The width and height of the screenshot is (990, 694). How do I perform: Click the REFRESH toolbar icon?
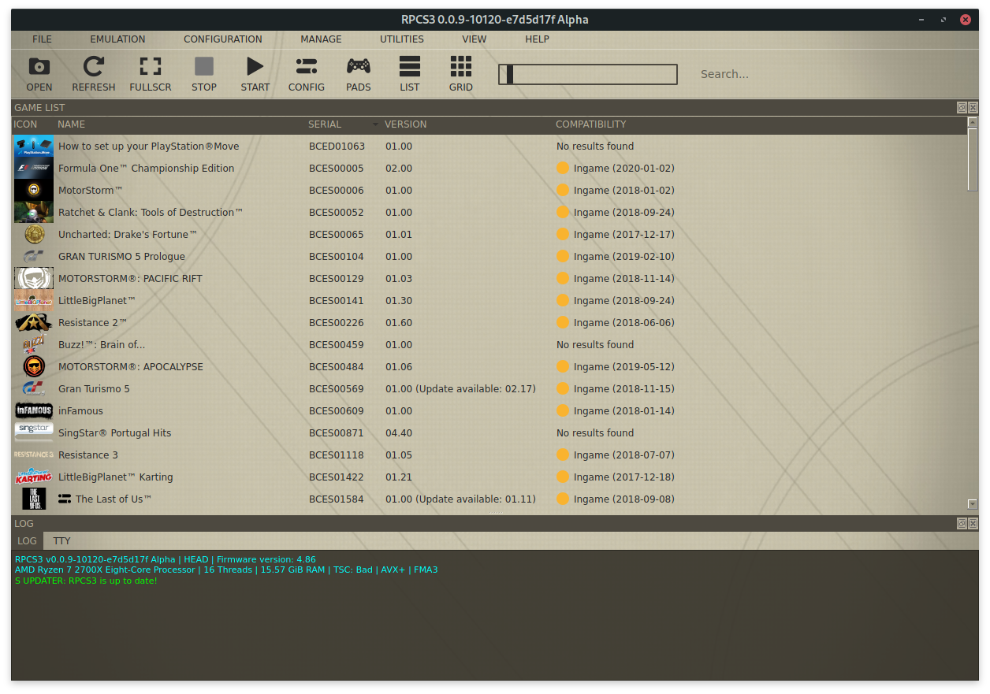94,66
